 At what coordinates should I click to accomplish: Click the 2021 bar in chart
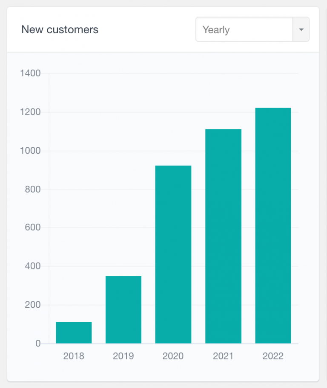pyautogui.click(x=223, y=236)
